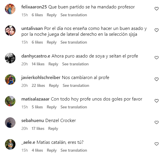Open javierkohlschreiber username link
The height and width of the screenshot is (156, 163).
41,78
